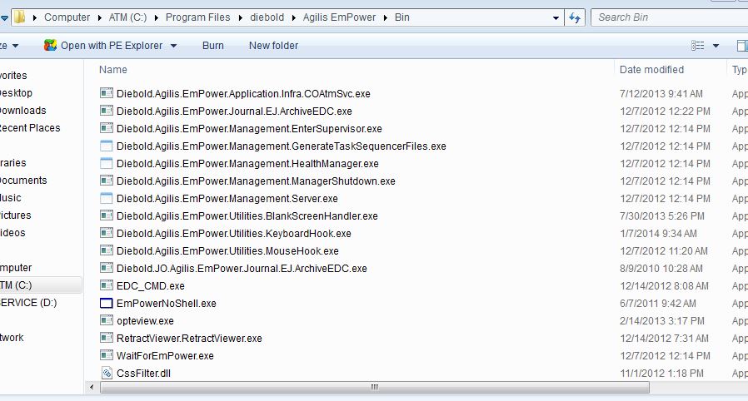
Task: Select the file name opteview.exe
Action: point(145,321)
